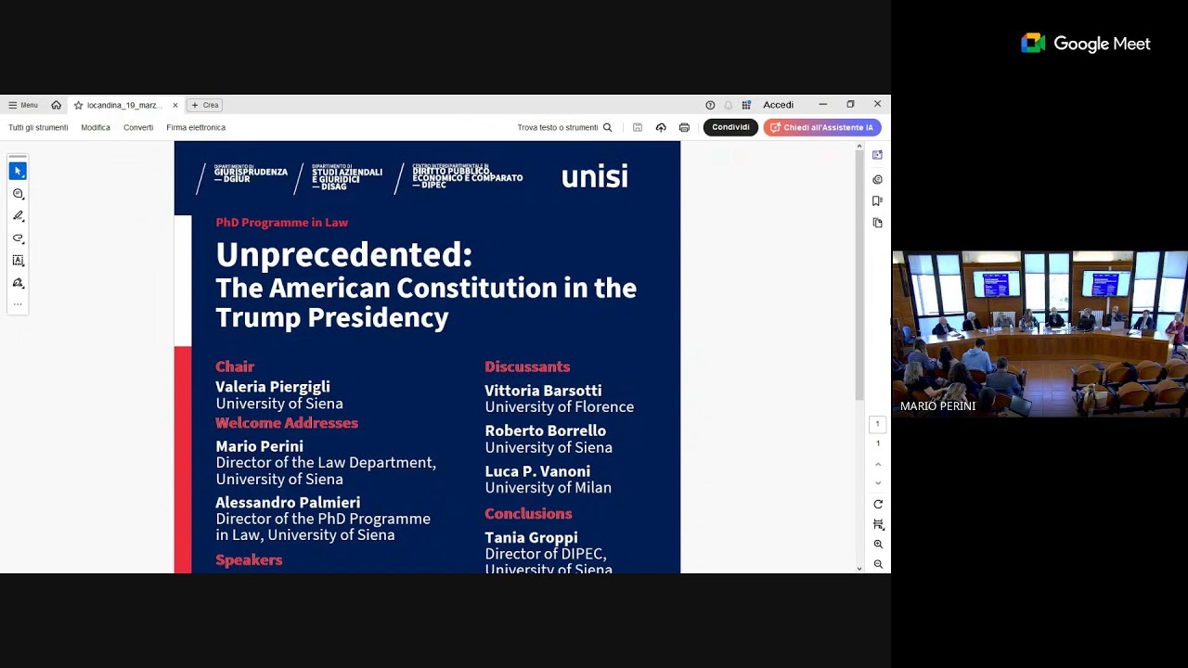Open the Converti tab
This screenshot has width=1188, height=668.
coord(138,127)
